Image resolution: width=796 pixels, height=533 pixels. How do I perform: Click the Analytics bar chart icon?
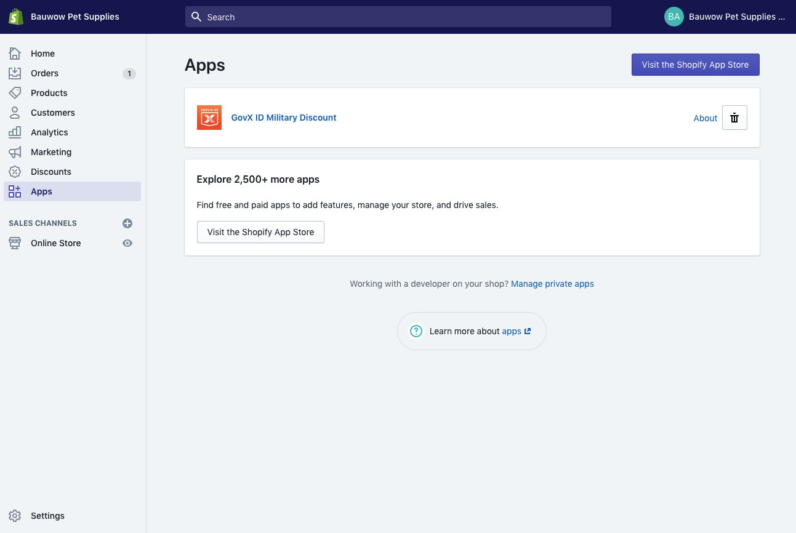(15, 132)
